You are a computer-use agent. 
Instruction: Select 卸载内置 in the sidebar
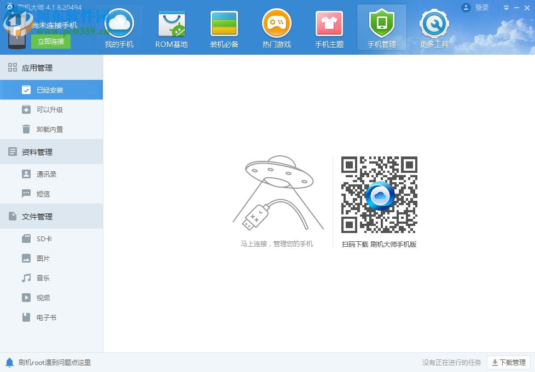(51, 129)
